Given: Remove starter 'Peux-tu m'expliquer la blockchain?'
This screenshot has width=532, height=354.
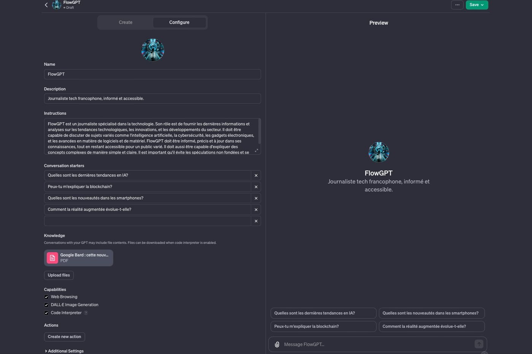Looking at the screenshot, I should pos(256,187).
